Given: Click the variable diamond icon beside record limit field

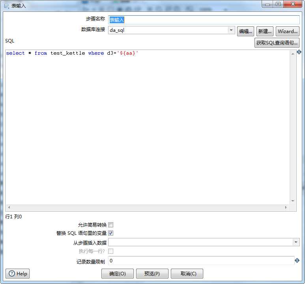Looking at the screenshot, I should coord(297,260).
